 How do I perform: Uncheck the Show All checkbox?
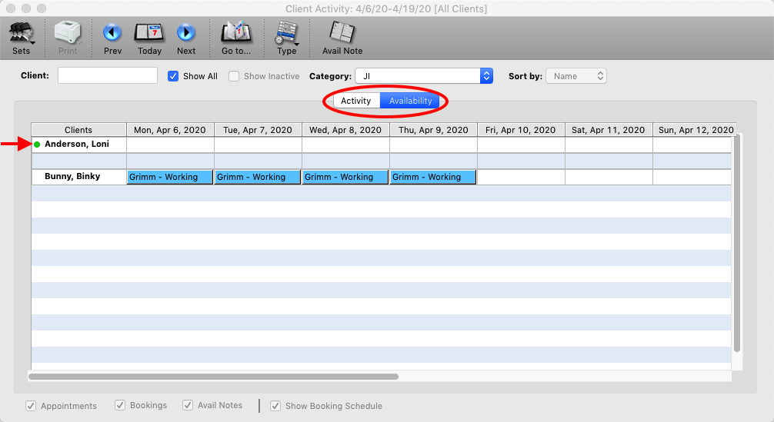(x=173, y=76)
